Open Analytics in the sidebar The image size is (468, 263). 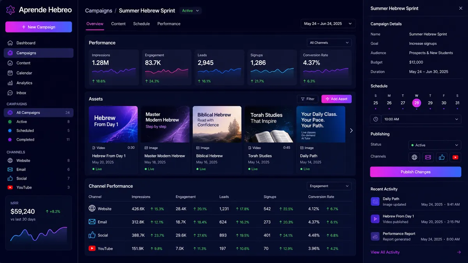click(x=39, y=83)
